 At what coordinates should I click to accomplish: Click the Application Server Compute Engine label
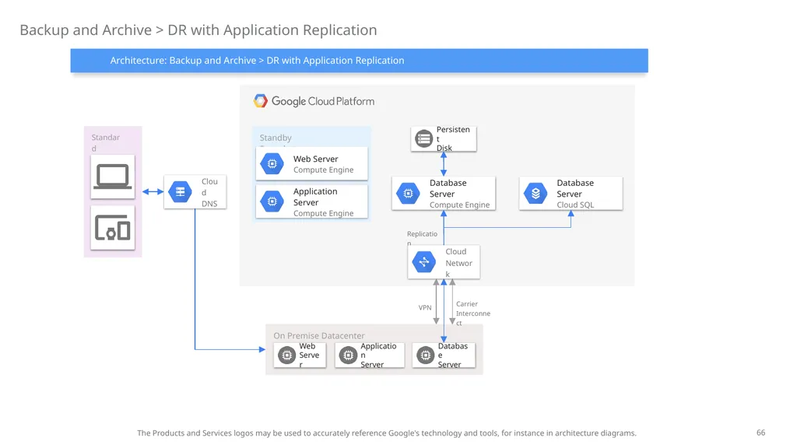323,202
